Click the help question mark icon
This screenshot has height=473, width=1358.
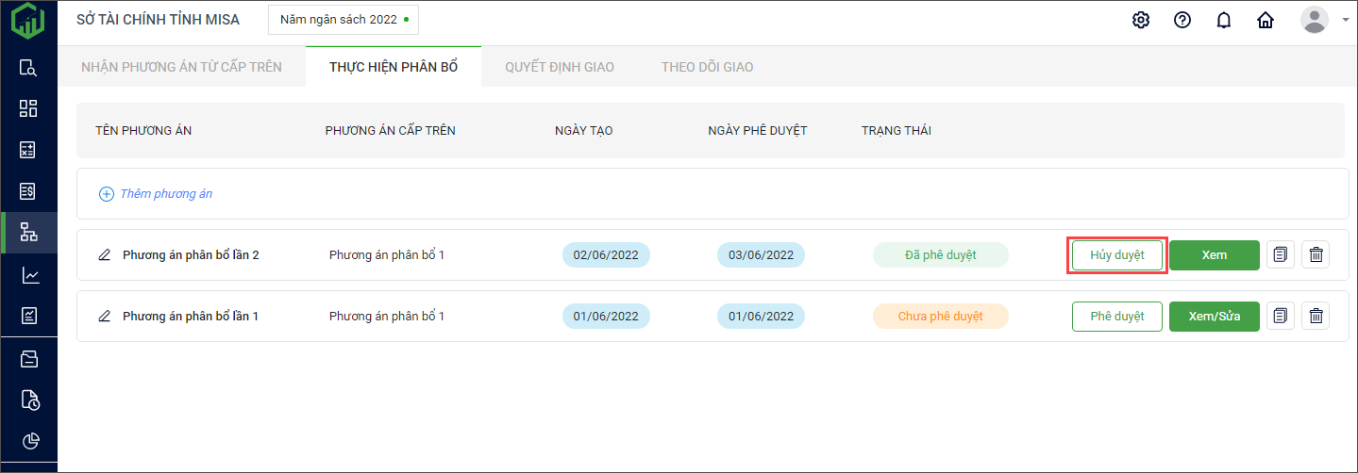coord(1182,20)
